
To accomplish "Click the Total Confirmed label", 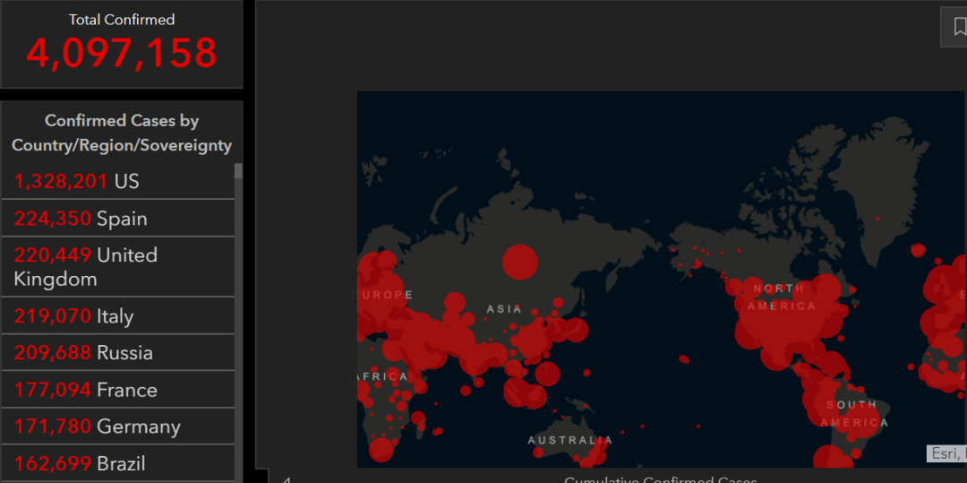I will 122,20.
